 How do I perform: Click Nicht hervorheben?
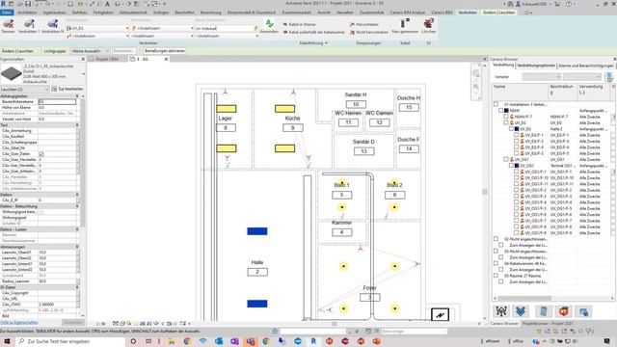click(x=368, y=32)
